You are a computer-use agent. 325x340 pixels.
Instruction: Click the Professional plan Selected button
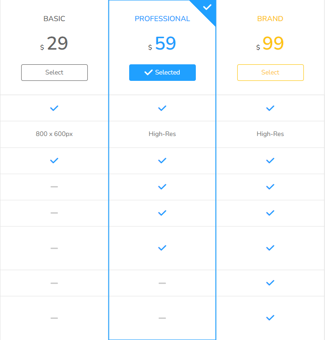[162, 73]
